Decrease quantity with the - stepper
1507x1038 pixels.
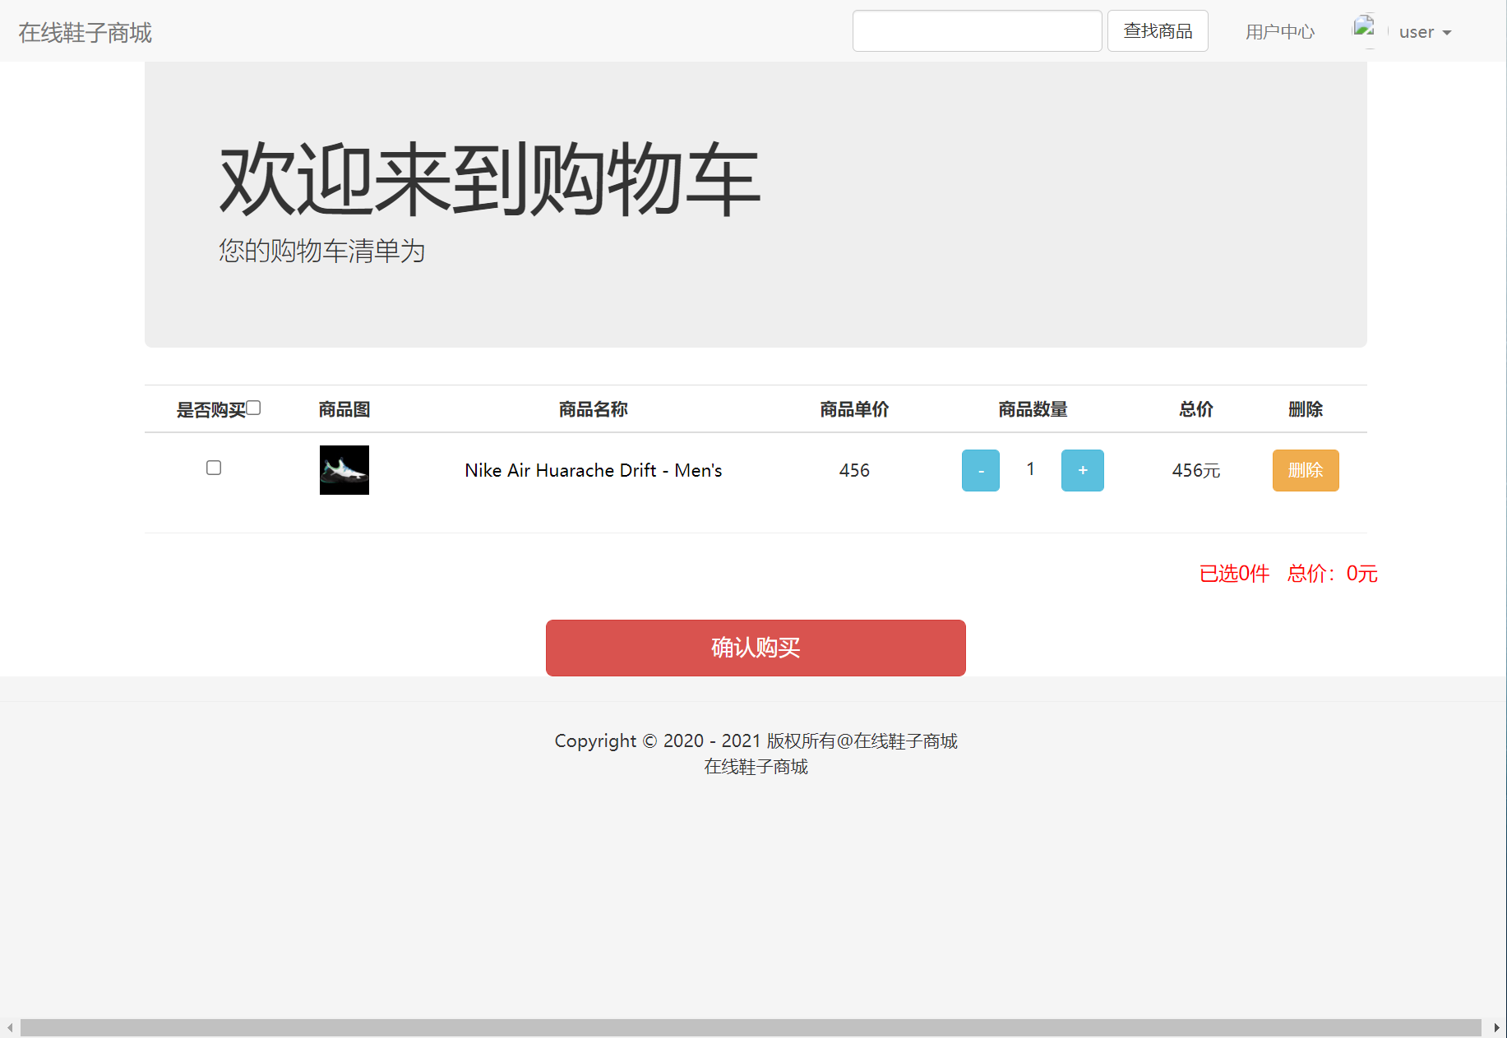pos(980,470)
